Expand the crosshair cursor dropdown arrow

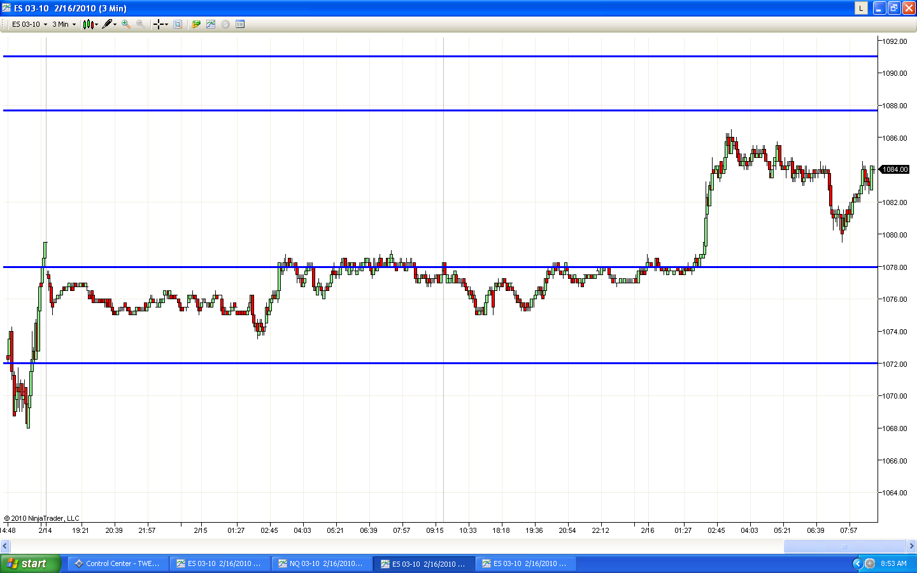point(166,24)
